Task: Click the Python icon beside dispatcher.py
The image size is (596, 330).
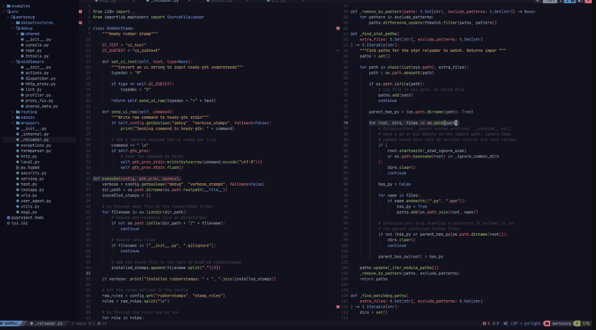Action: click(x=23, y=78)
